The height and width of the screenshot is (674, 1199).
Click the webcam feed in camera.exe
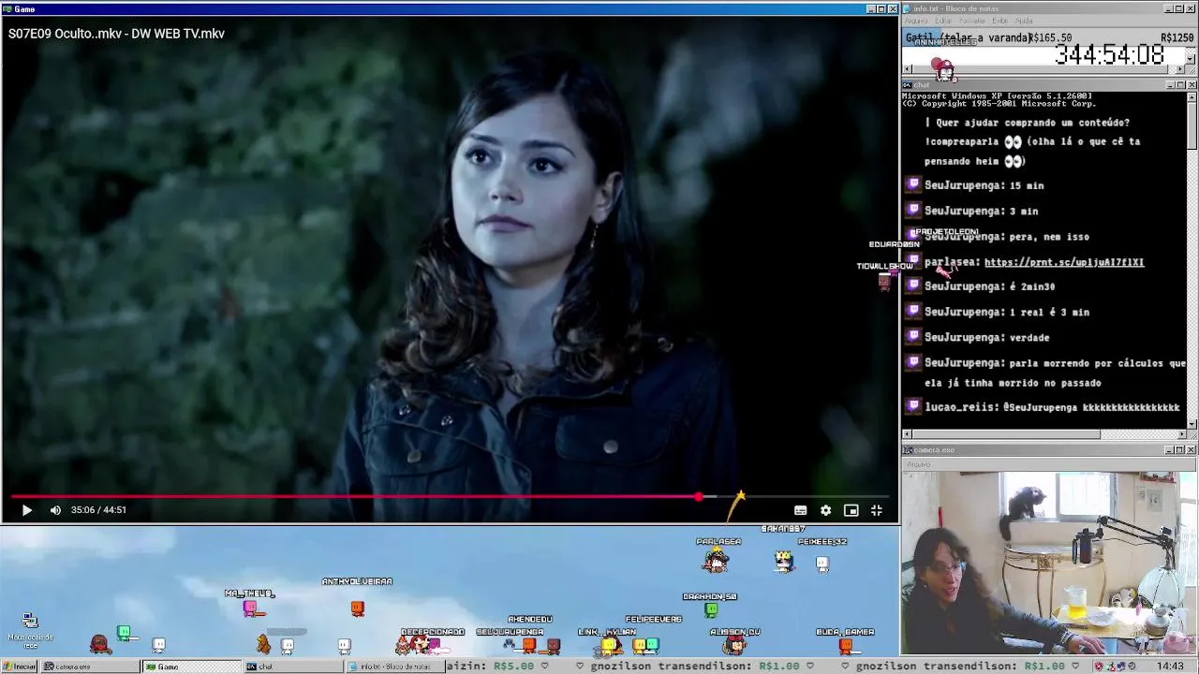1049,563
